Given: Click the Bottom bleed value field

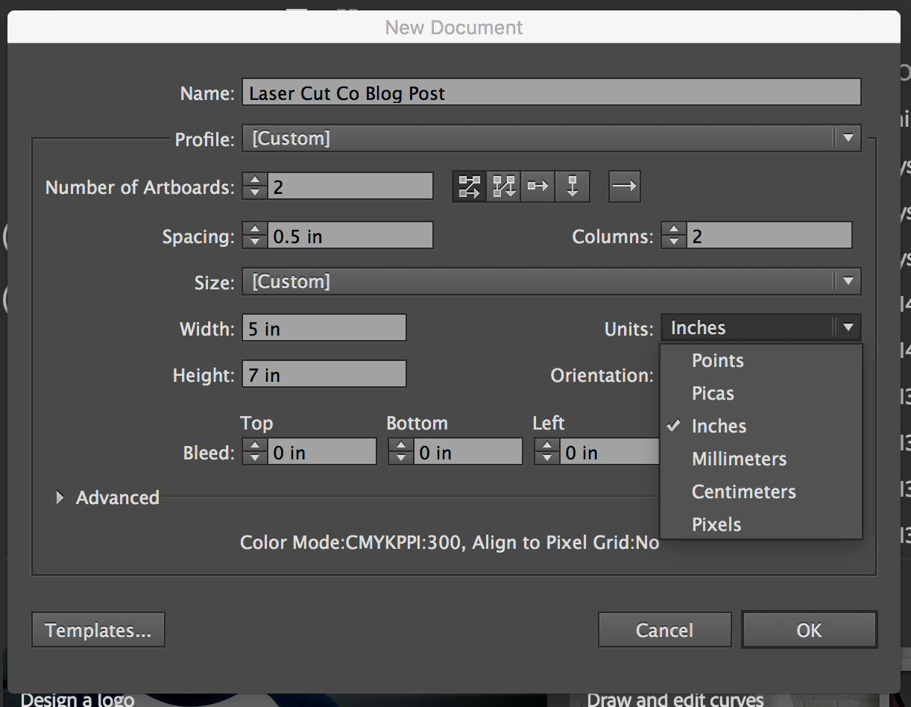Looking at the screenshot, I should click(x=467, y=452).
